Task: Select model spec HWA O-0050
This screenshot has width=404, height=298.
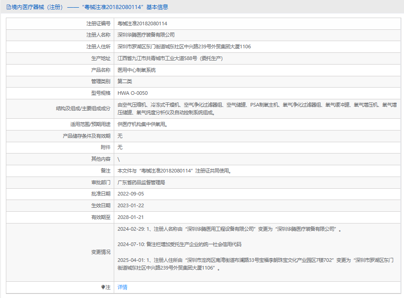Action: pyautogui.click(x=133, y=93)
